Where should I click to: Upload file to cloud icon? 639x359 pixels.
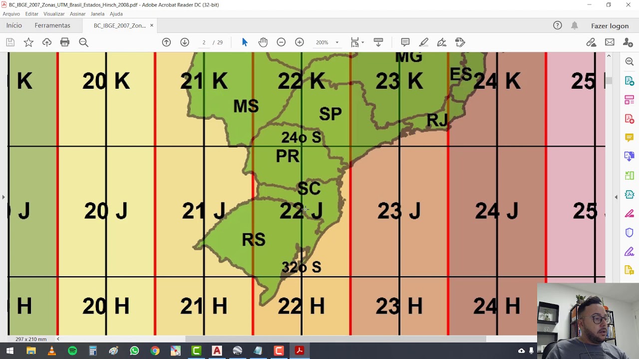pyautogui.click(x=47, y=42)
